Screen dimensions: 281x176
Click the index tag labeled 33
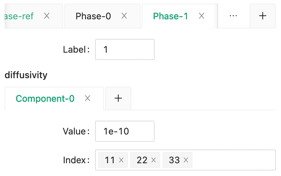(174, 160)
